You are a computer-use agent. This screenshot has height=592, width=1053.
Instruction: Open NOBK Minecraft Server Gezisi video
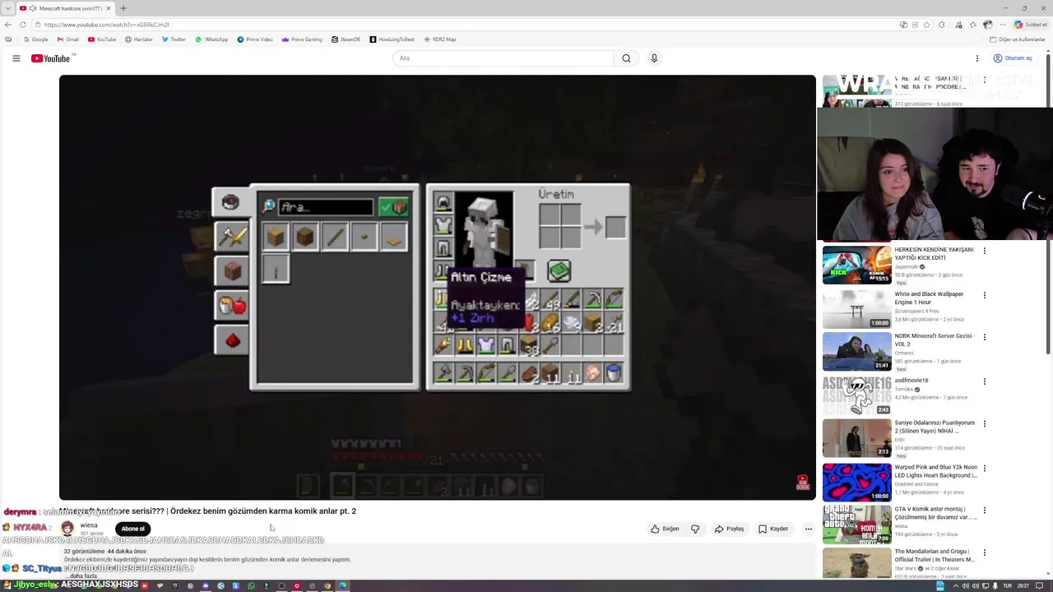pos(857,351)
